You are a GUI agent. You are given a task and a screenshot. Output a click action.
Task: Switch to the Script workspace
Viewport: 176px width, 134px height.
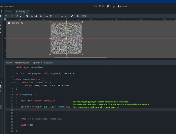click(111, 6)
